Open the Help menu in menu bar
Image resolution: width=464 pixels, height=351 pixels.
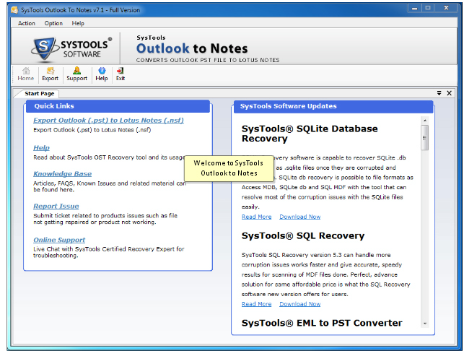[78, 23]
